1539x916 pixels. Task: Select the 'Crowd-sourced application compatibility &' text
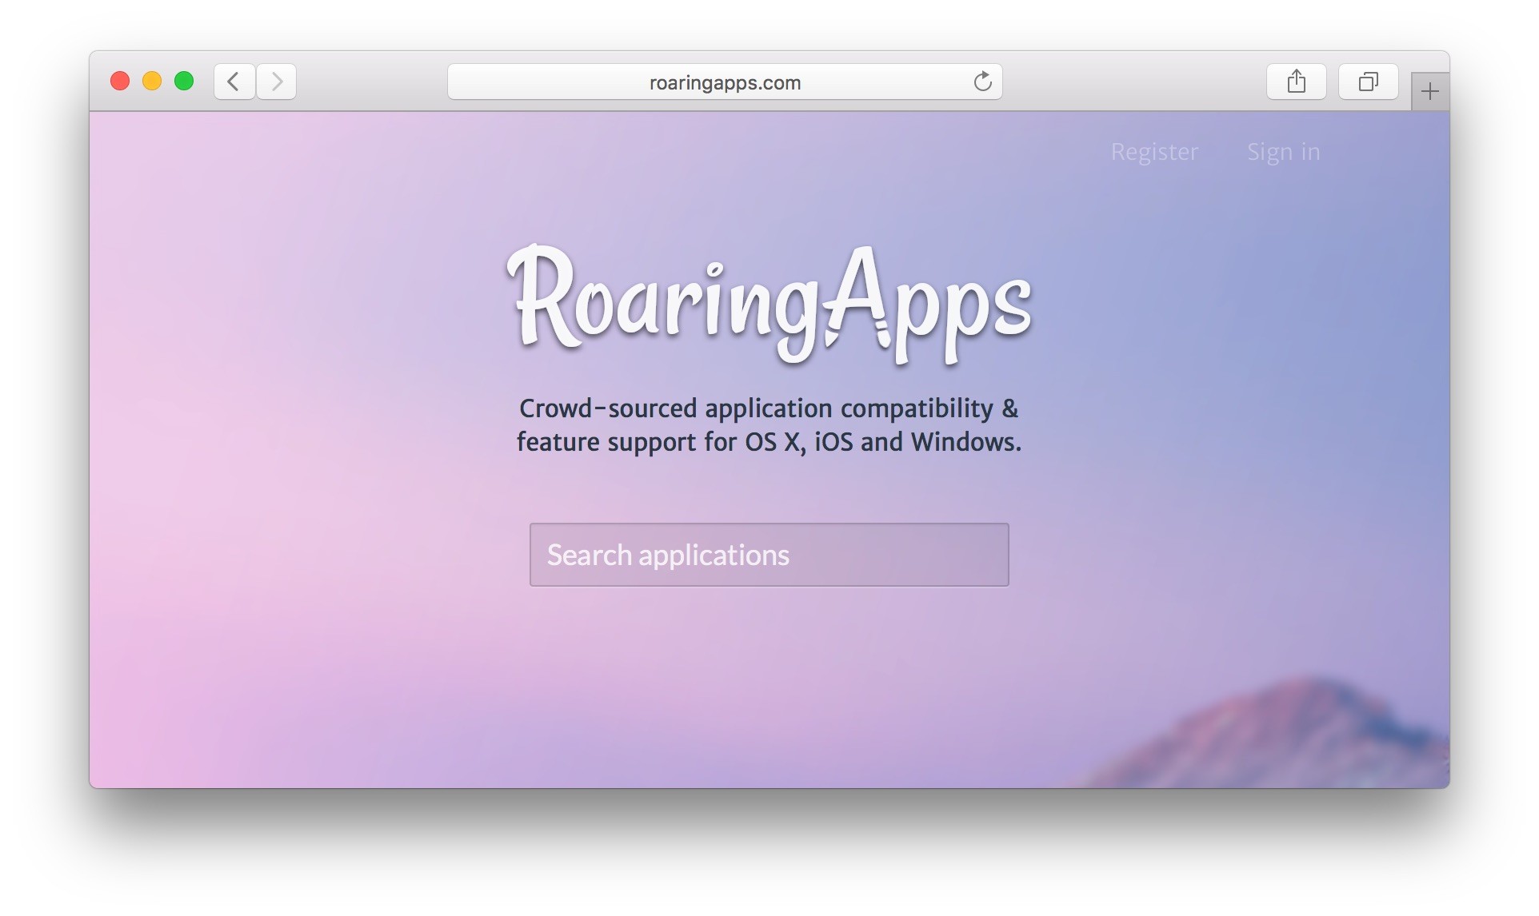tap(769, 408)
